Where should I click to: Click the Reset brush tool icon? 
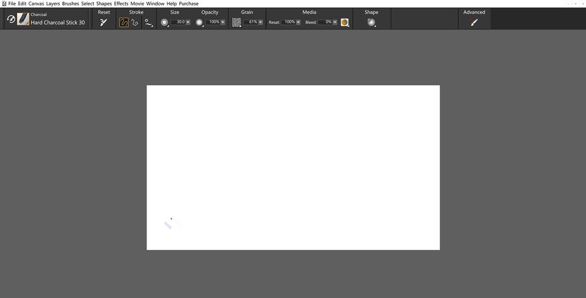tap(104, 22)
